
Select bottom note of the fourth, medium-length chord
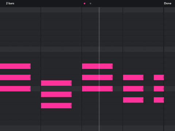[x=133, y=100]
